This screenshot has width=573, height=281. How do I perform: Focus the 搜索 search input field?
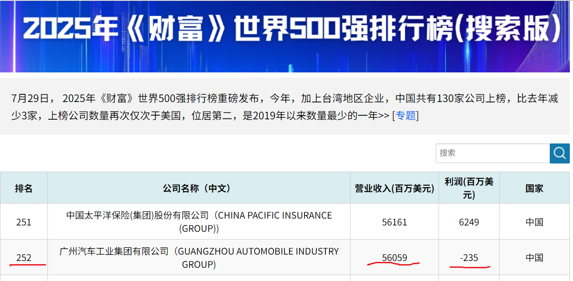coord(493,153)
